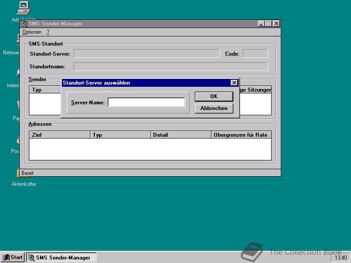351x263 pixels.
Task: Click the SMS icon in taskbar button
Action: click(x=31, y=258)
